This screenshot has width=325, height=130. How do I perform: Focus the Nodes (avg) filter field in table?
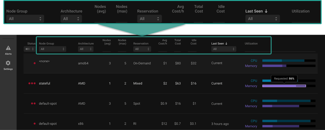(x=107, y=49)
